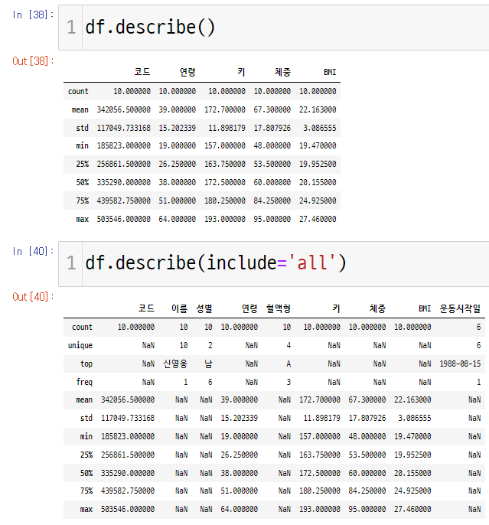The image size is (489, 525).
Task: Click 75% BMI value 24.925000 in Out[40] table
Action: [412, 491]
